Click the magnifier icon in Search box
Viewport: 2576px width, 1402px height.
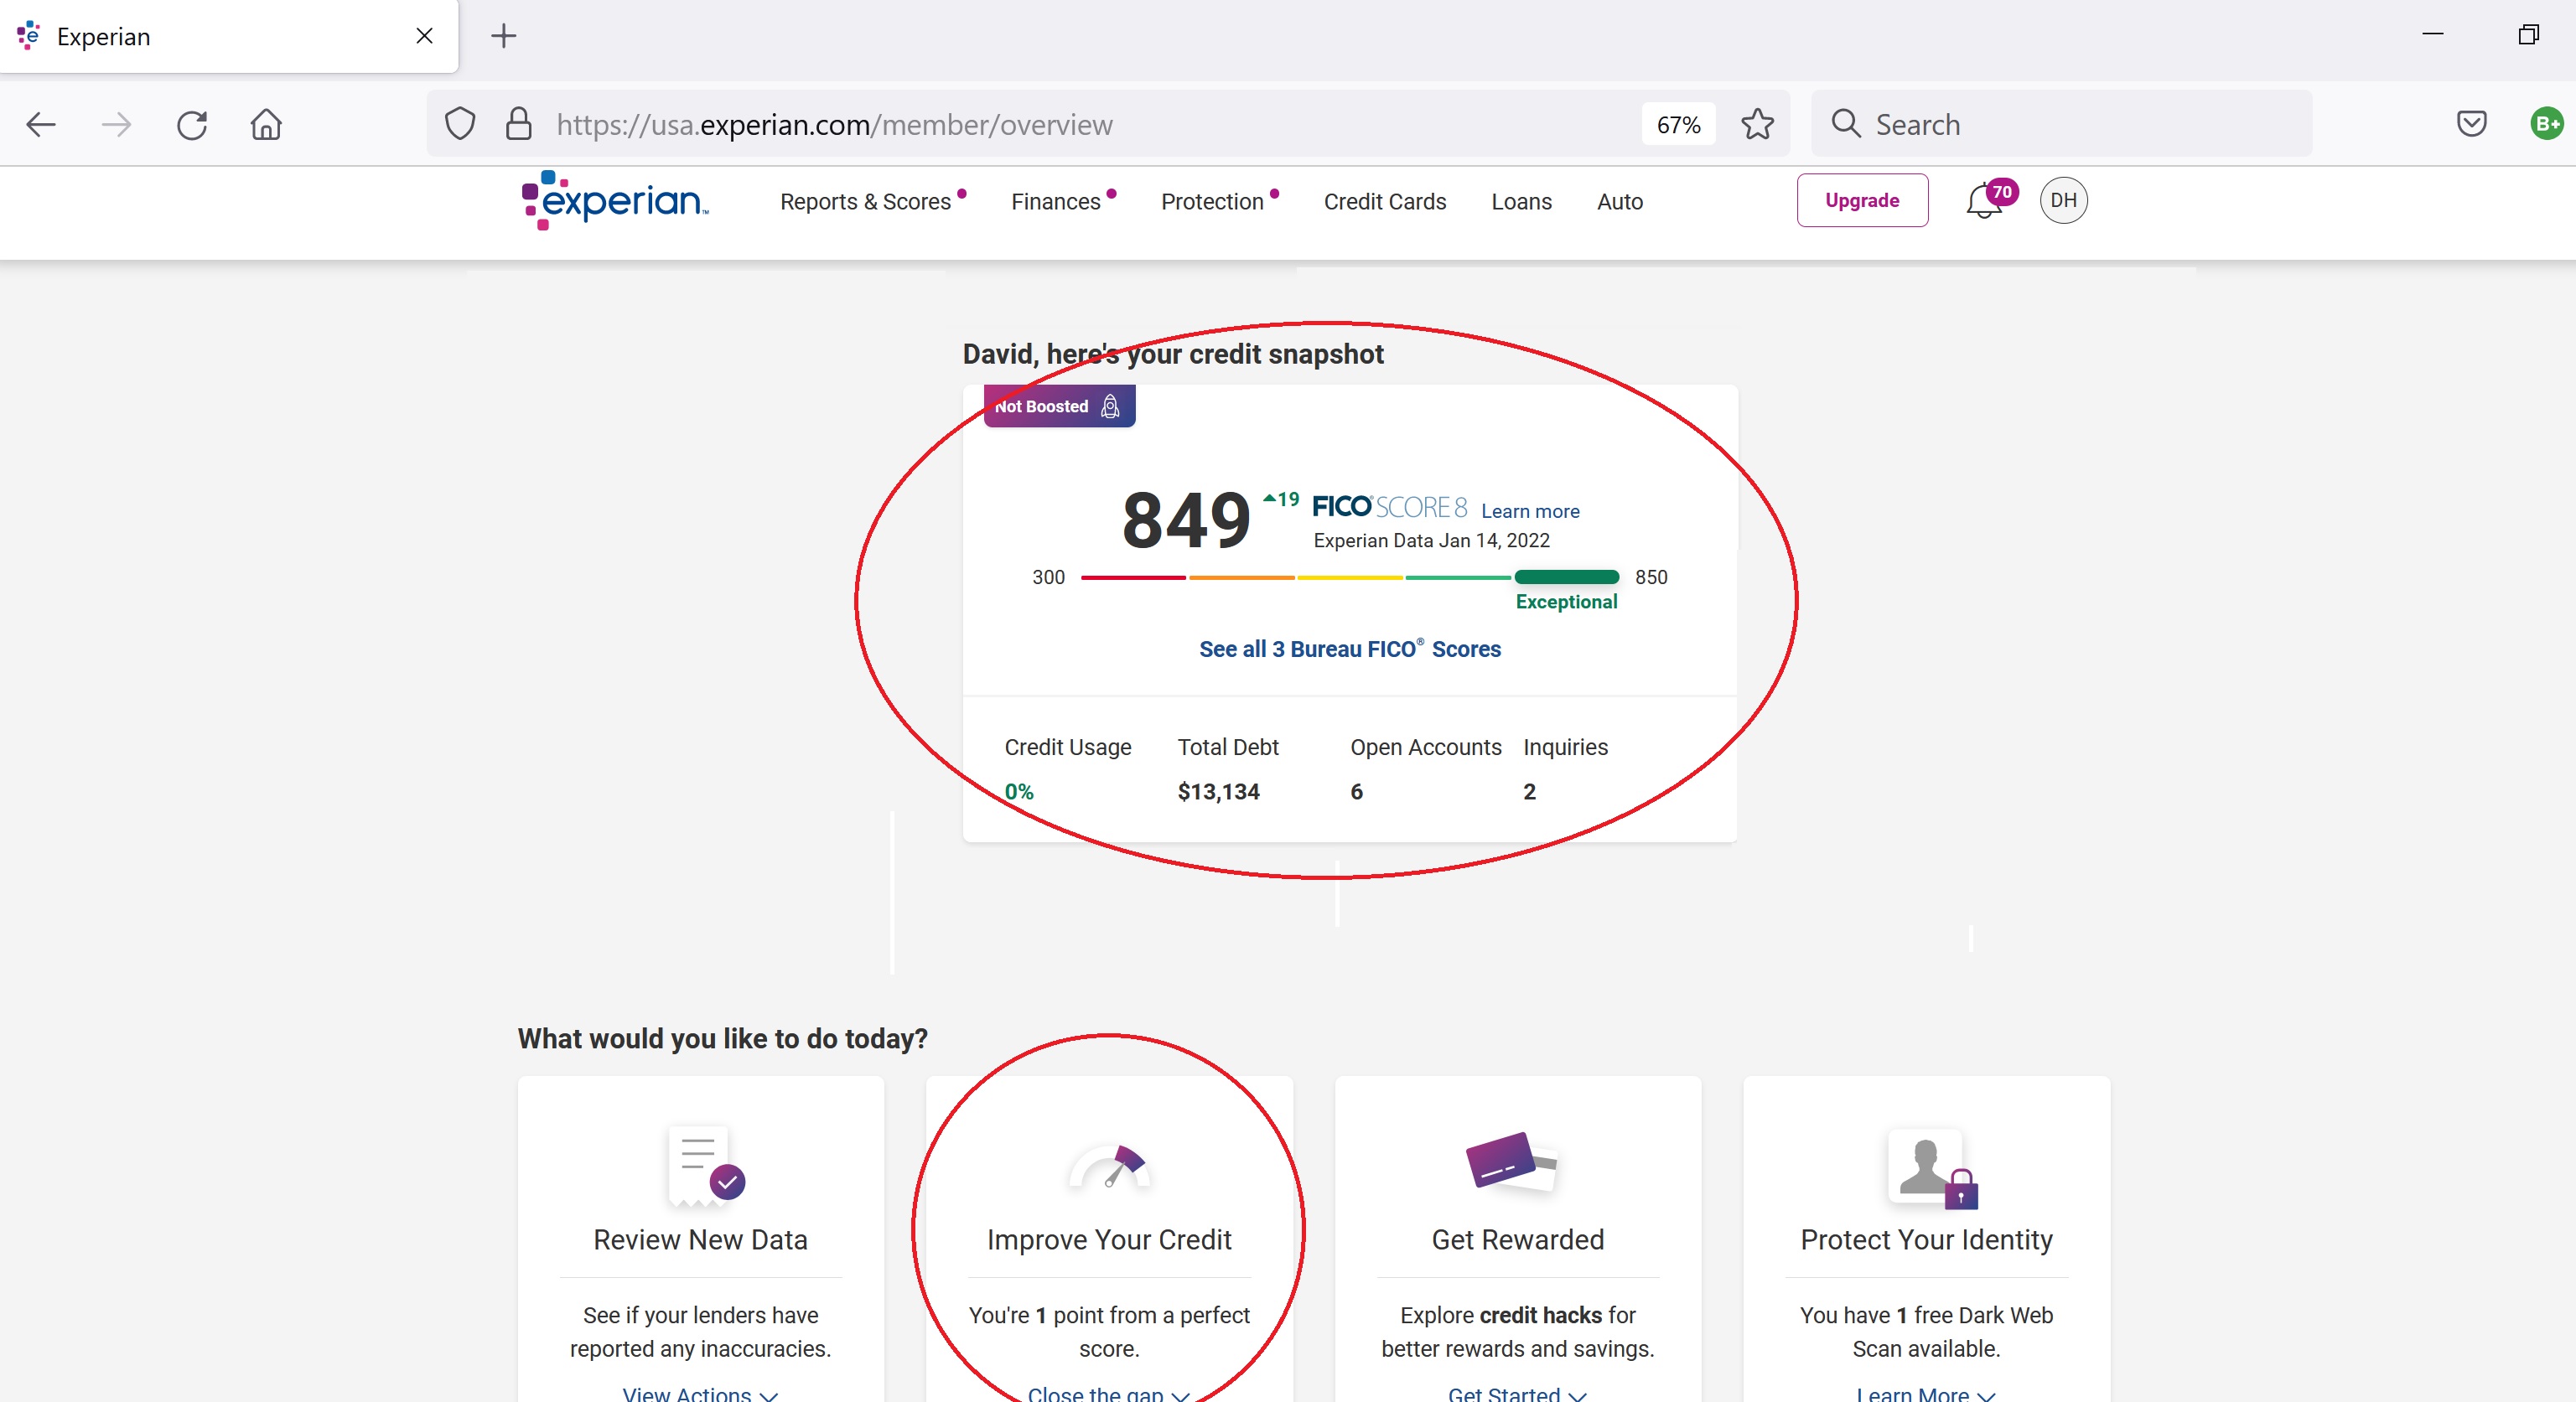[1845, 124]
